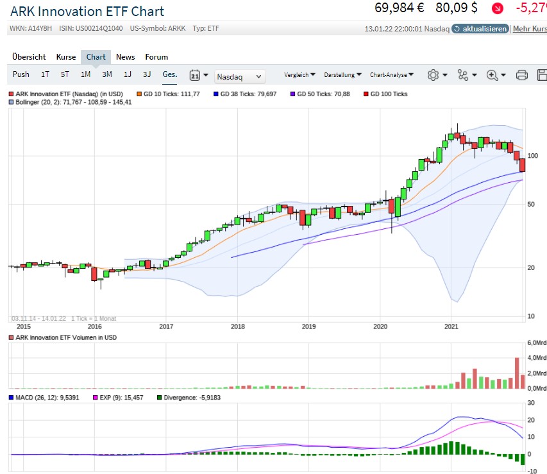Click the Mehr Kurse link
This screenshot has height=474, width=547.
point(530,28)
